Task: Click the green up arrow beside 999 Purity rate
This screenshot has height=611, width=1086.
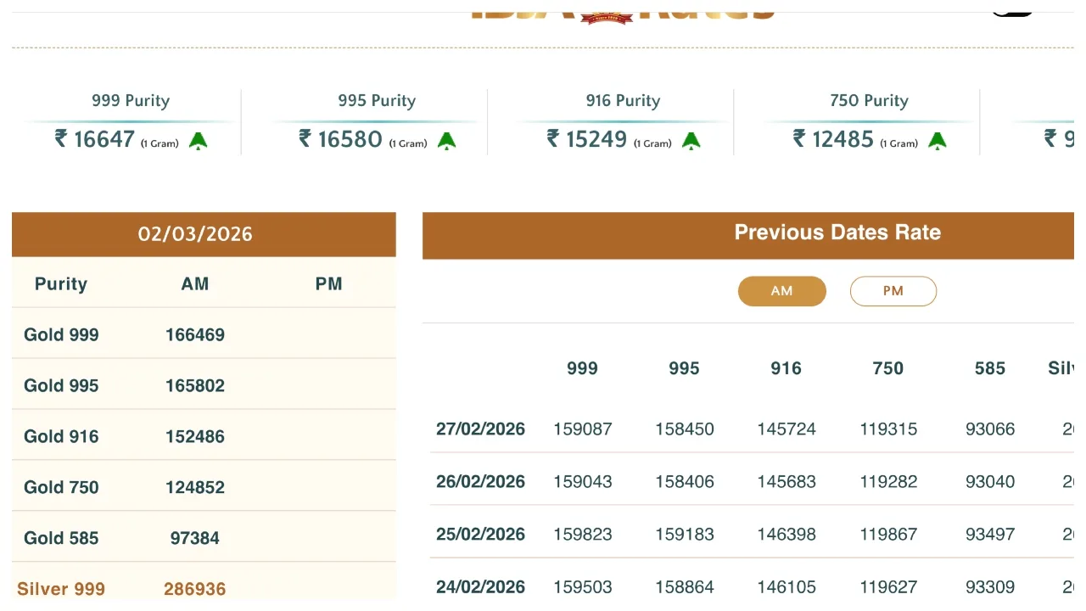Action: point(198,141)
